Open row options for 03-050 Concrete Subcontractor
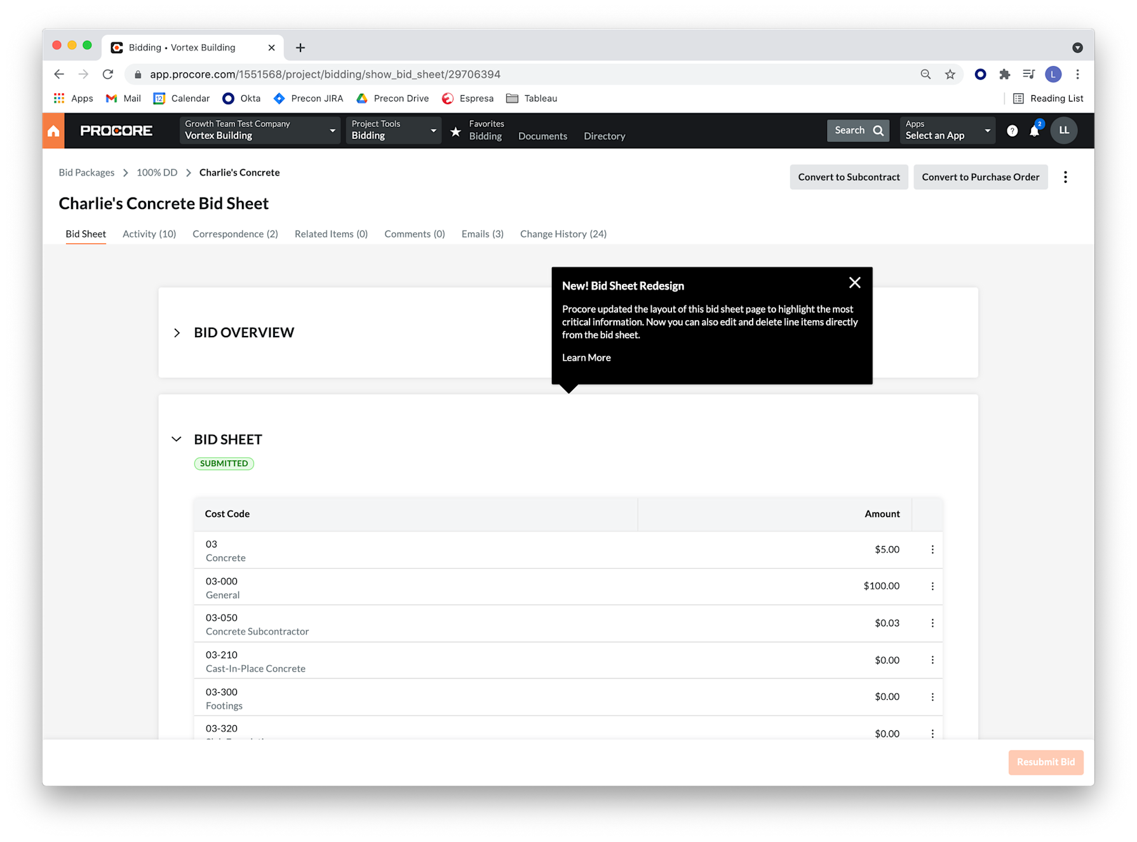 932,624
